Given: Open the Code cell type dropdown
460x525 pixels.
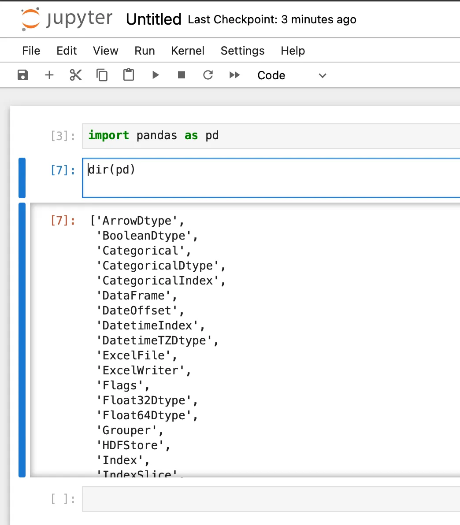Looking at the screenshot, I should click(292, 75).
